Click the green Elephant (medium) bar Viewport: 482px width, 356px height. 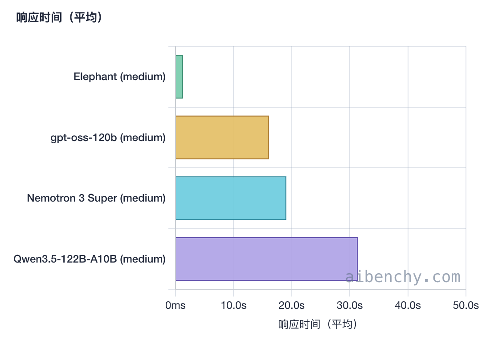[x=179, y=77]
